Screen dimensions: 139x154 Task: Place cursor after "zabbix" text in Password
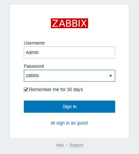pos(39,76)
